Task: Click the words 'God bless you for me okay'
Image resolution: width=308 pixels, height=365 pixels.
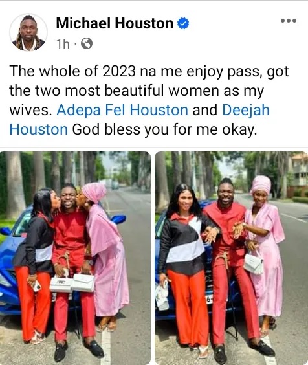Action: click(x=164, y=129)
